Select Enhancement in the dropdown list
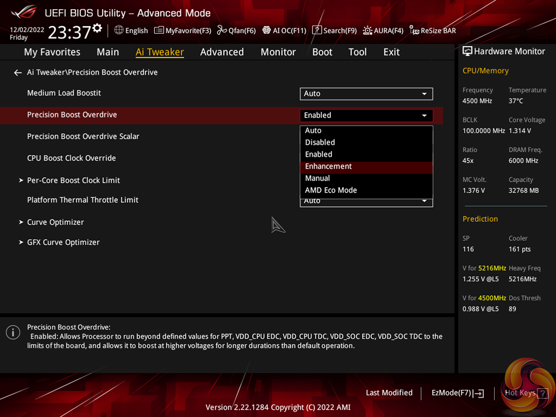This screenshot has height=417, width=556. point(328,166)
